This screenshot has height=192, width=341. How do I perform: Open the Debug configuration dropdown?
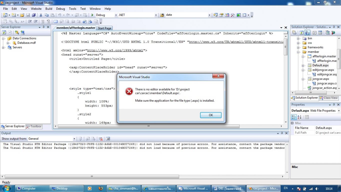tap(116, 15)
